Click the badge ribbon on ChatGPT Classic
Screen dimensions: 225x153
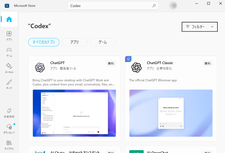[x=128, y=59]
